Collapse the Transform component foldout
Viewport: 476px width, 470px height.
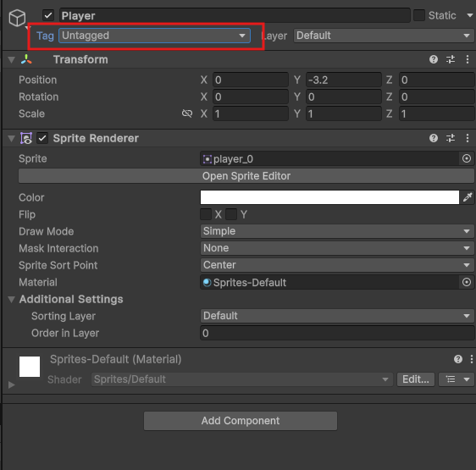pyautogui.click(x=12, y=60)
